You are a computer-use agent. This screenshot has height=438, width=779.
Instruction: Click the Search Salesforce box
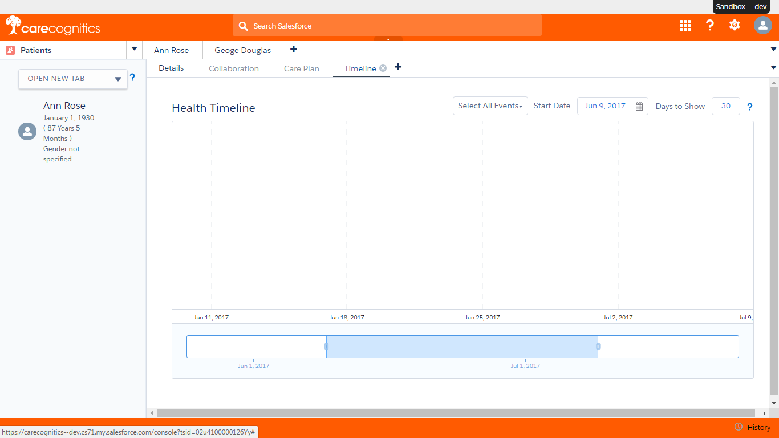coord(388,26)
